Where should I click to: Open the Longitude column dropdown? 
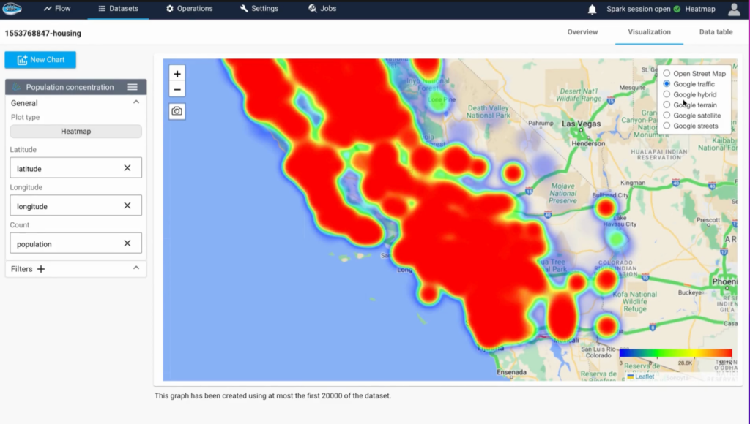point(76,206)
